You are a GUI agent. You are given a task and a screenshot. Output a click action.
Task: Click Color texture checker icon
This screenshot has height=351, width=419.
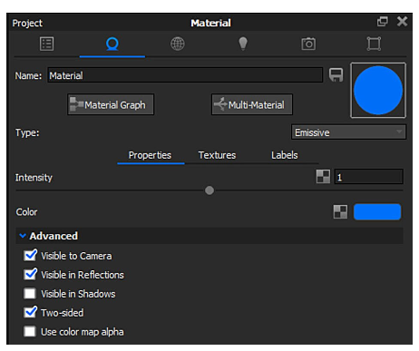pyautogui.click(x=340, y=211)
